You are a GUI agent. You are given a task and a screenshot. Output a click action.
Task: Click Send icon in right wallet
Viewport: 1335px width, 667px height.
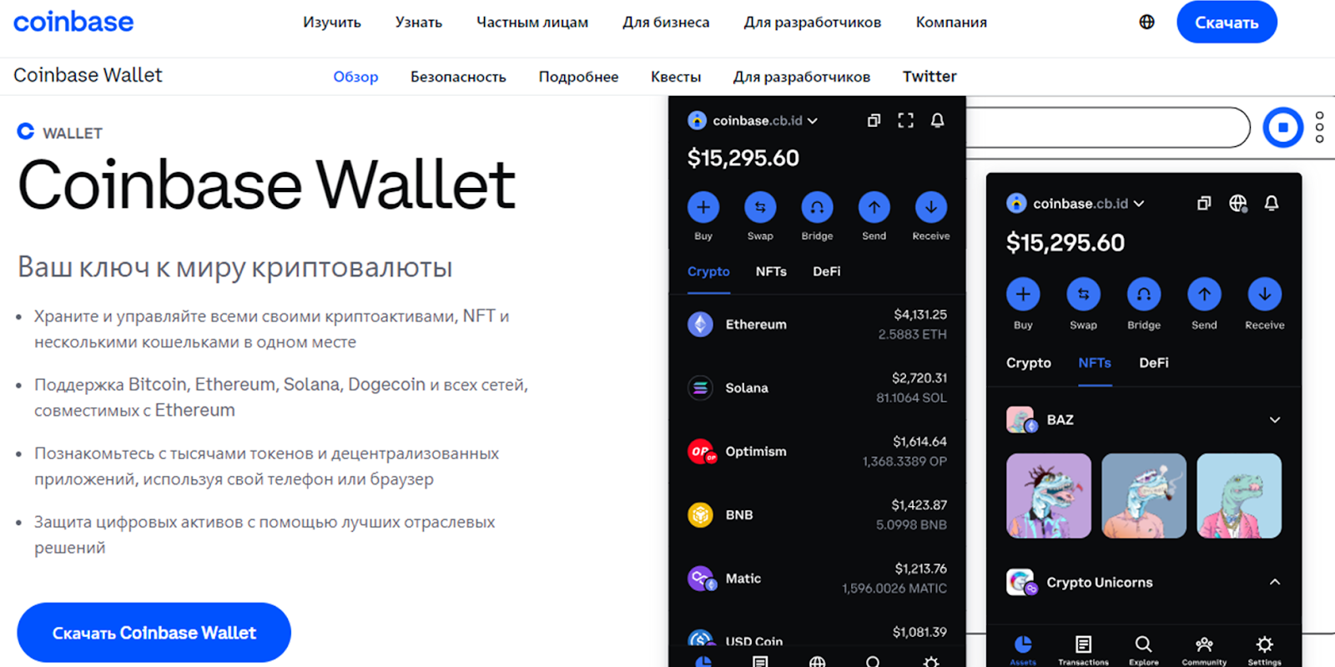[1204, 294]
